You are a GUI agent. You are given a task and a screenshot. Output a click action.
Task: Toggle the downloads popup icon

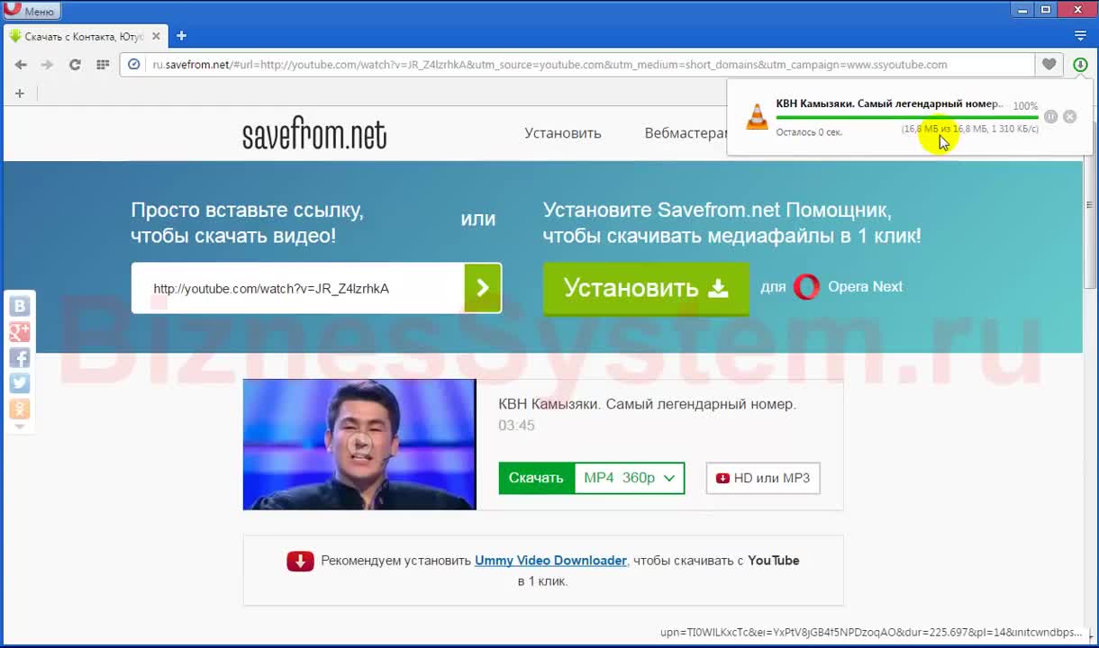click(x=1080, y=65)
